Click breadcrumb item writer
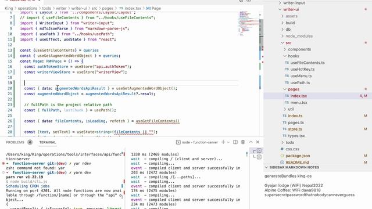372x209 pixels. 61,8
